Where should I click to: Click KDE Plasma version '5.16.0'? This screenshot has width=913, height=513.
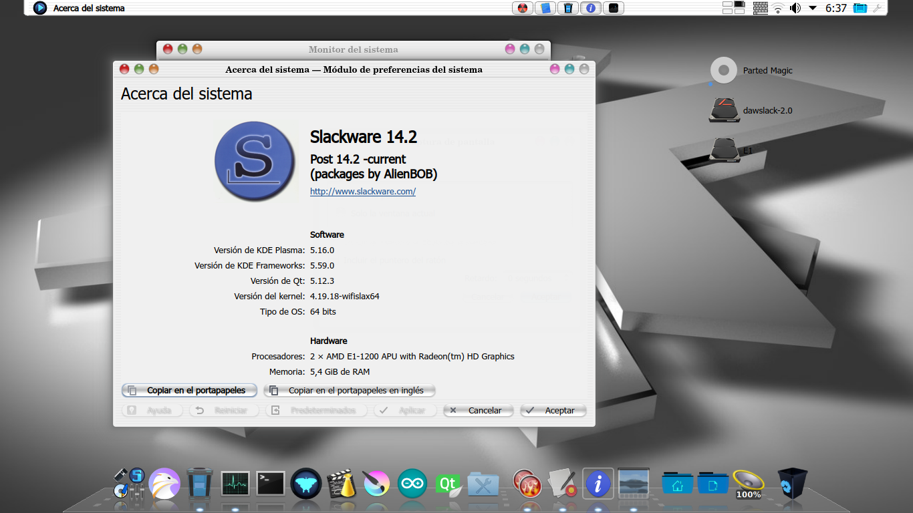(322, 250)
